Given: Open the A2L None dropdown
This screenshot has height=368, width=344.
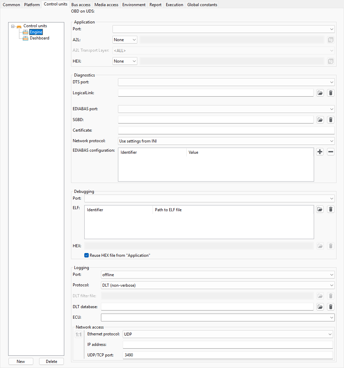Looking at the screenshot, I should click(x=125, y=40).
